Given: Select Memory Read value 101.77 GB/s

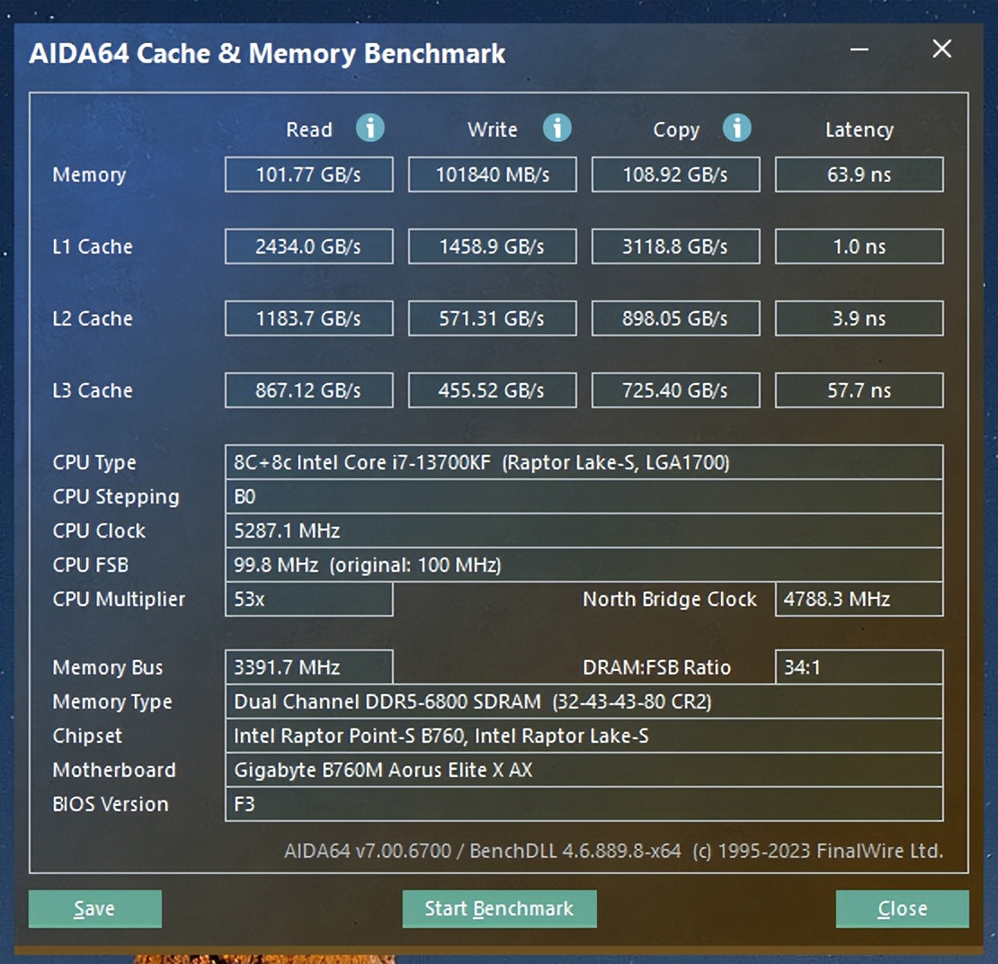Looking at the screenshot, I should [308, 174].
